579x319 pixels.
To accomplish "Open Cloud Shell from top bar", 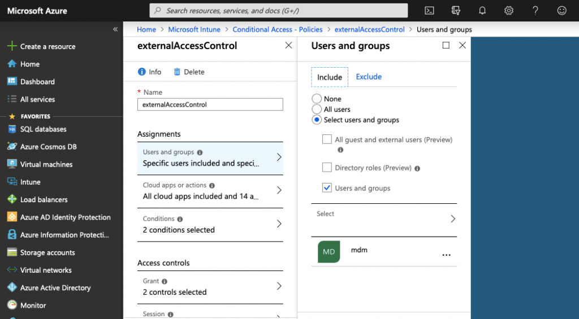I will click(430, 10).
